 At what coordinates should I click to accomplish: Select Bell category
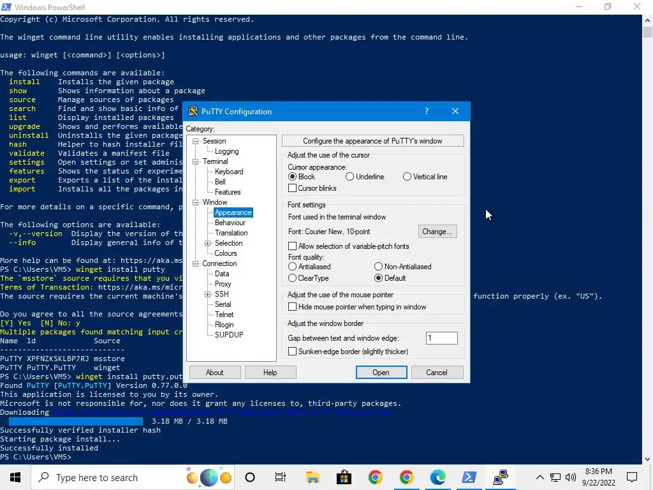click(220, 182)
